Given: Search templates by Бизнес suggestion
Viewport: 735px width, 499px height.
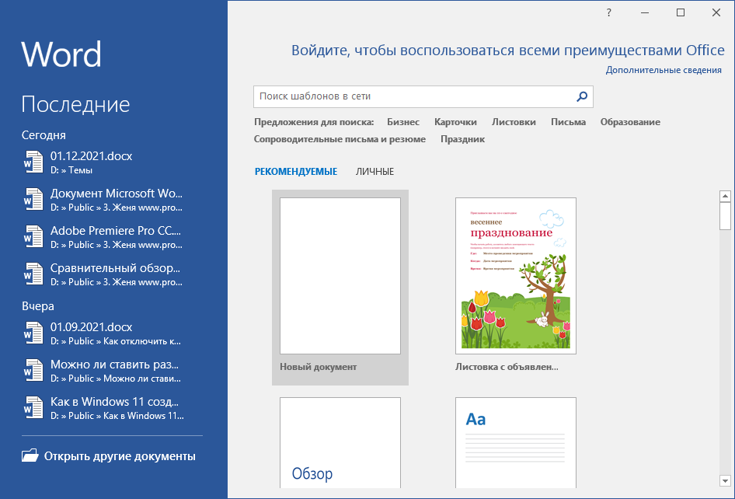Looking at the screenshot, I should 403,122.
